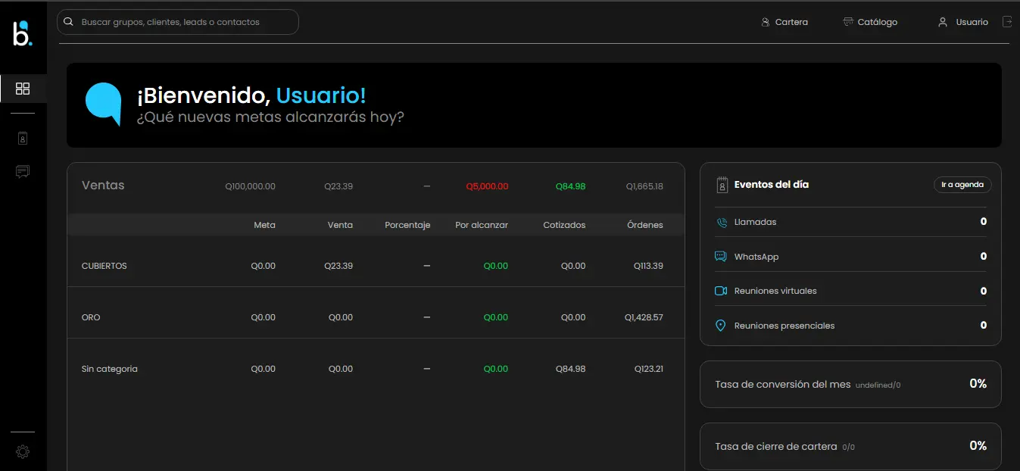
Task: Click the Cartera icon in header
Action: (766, 22)
